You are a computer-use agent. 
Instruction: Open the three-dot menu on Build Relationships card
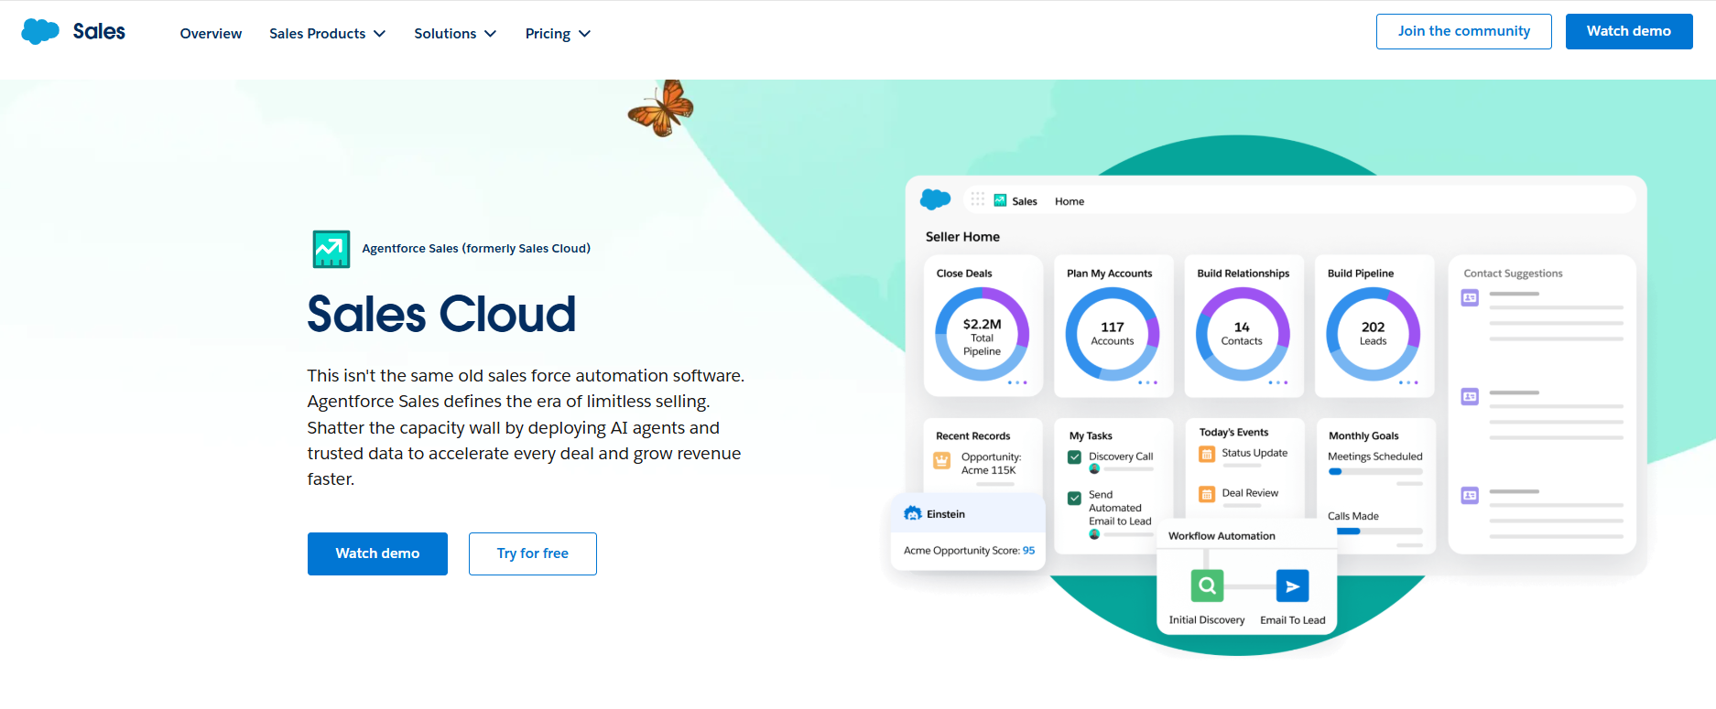1278,382
